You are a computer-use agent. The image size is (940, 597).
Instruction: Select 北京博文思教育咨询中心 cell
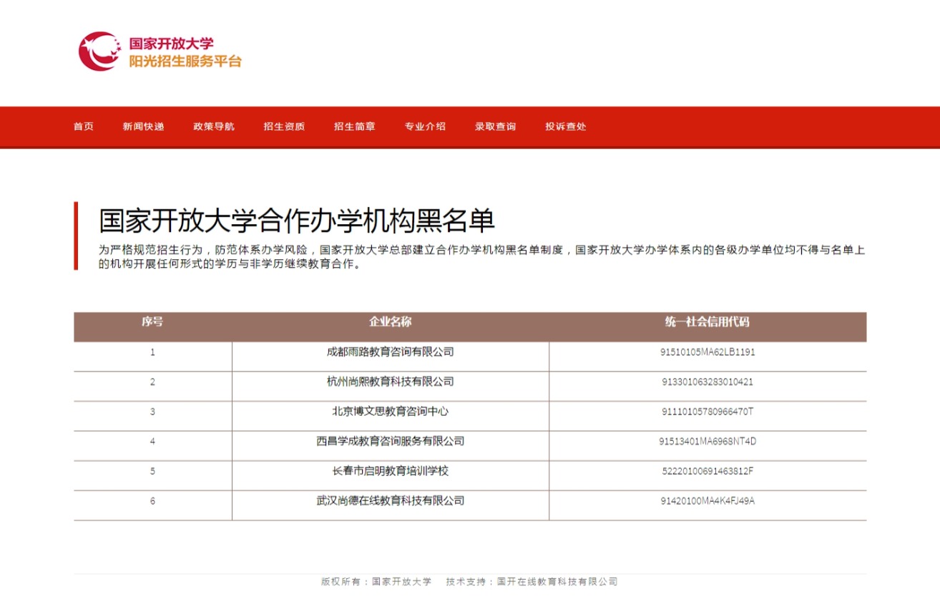pos(391,412)
